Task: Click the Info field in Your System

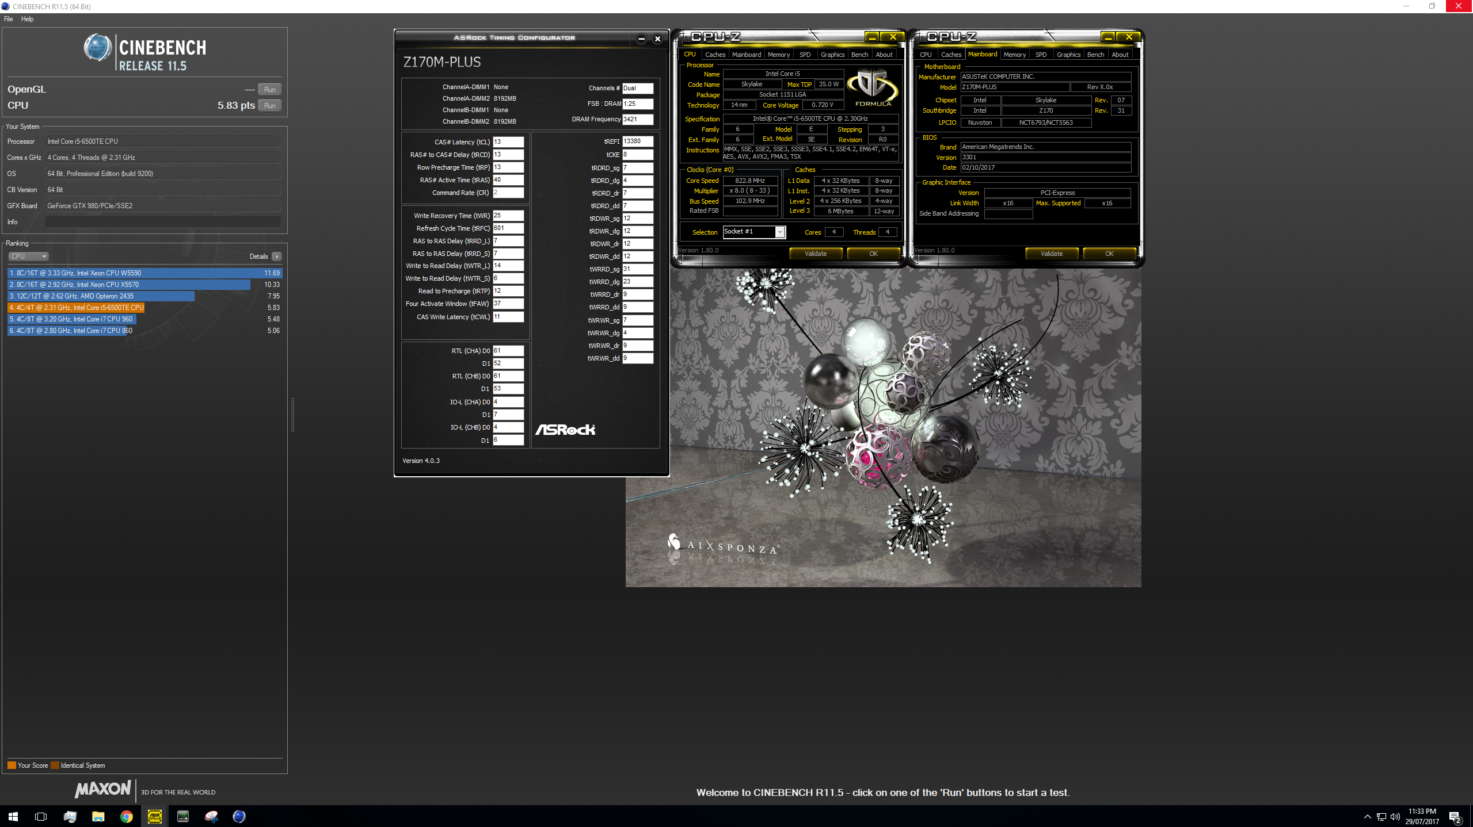Action: coord(163,222)
